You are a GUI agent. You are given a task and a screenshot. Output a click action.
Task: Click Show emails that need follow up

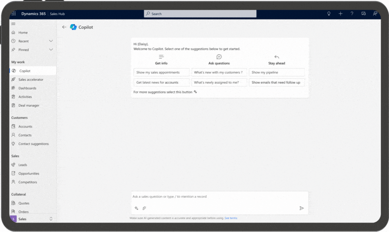(x=277, y=82)
